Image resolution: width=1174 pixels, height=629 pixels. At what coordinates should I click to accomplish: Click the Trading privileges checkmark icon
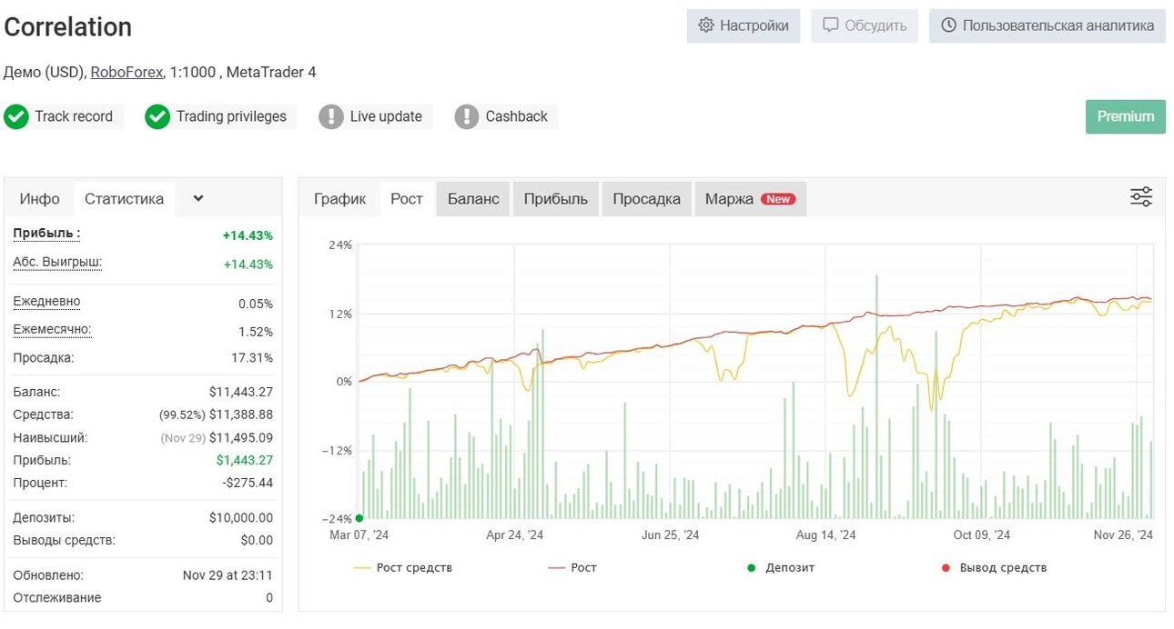click(x=157, y=116)
